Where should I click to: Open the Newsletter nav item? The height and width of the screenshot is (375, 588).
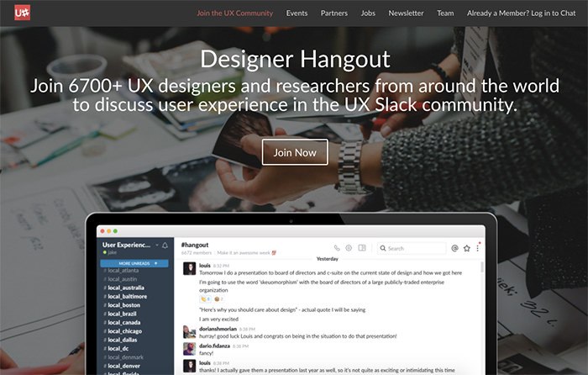(x=406, y=13)
